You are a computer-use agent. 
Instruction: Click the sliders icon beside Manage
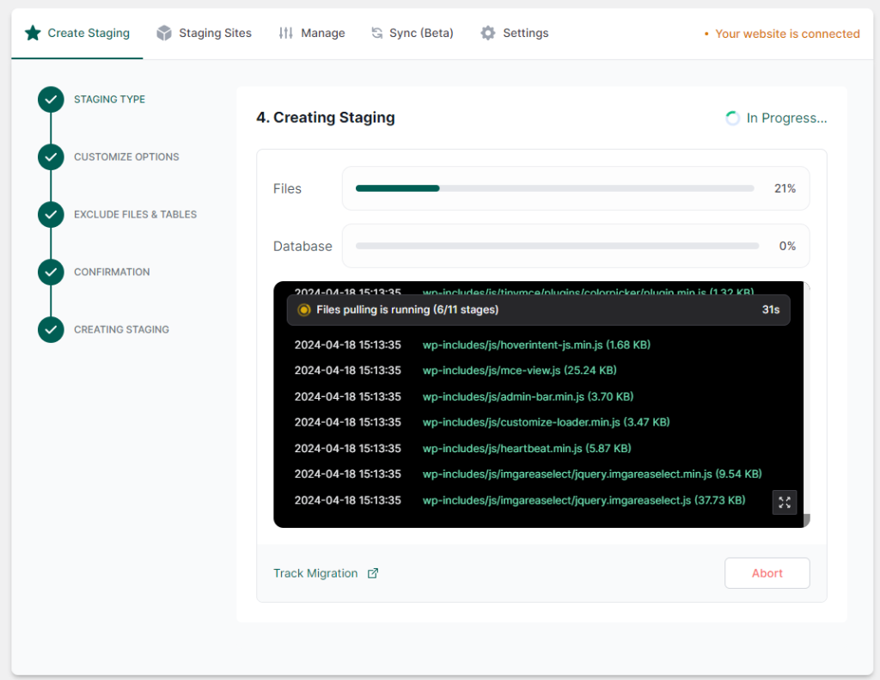click(285, 34)
